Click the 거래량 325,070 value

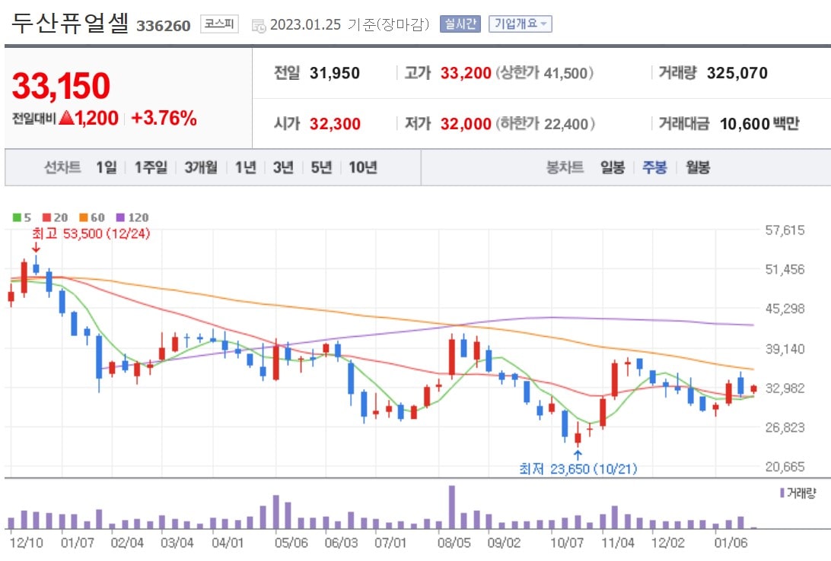737,73
